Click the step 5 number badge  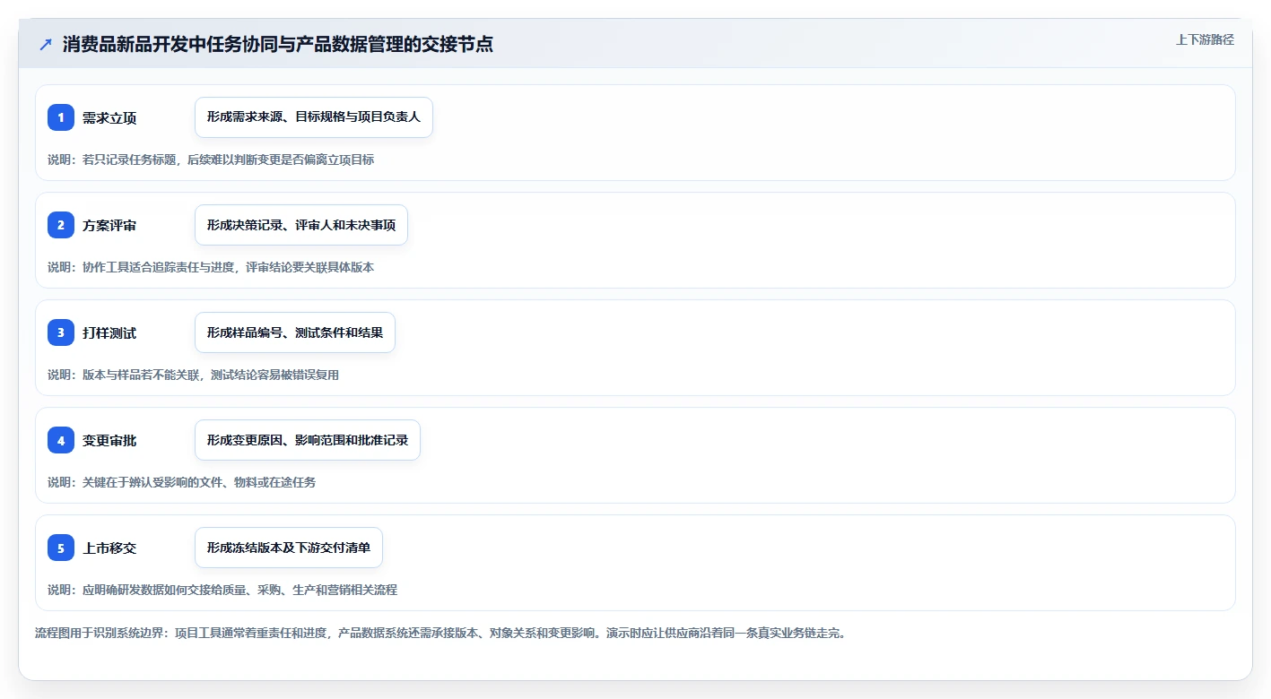click(61, 548)
